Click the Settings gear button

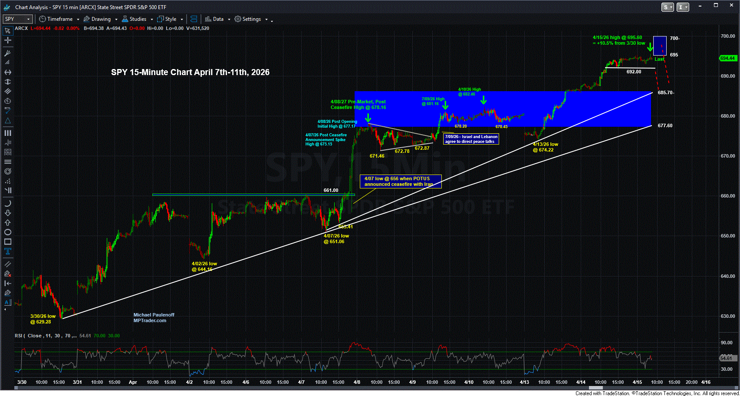[x=247, y=19]
